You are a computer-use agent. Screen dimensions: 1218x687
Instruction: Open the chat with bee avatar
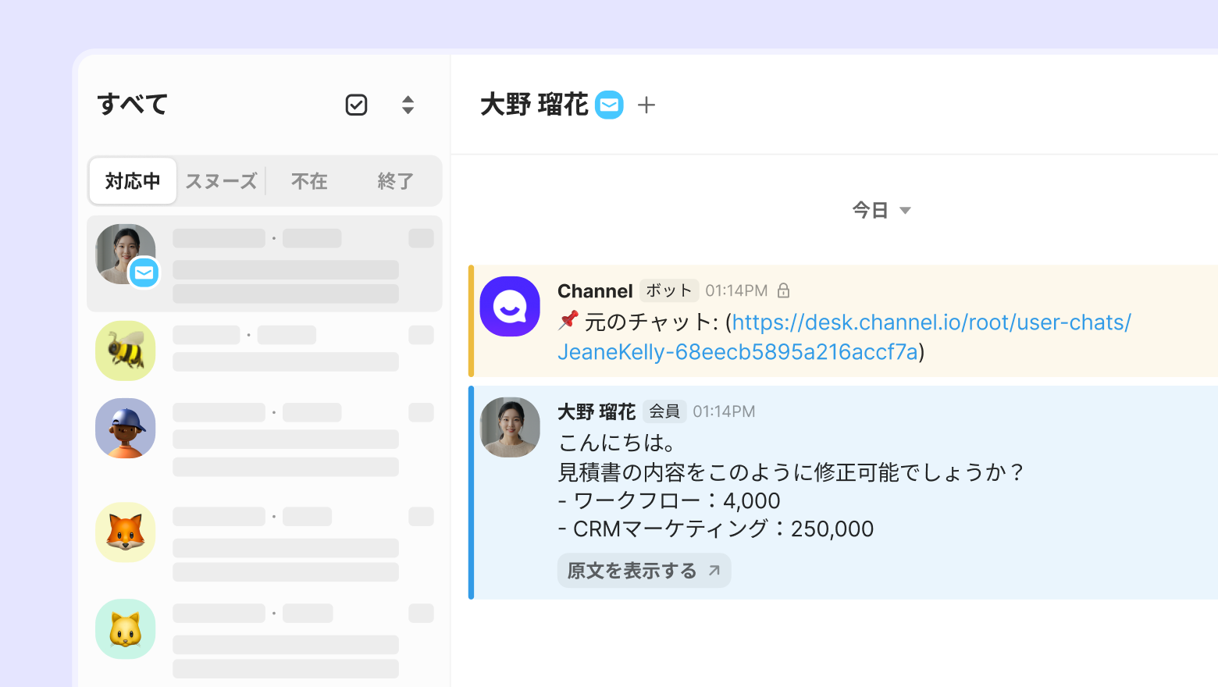tap(265, 351)
